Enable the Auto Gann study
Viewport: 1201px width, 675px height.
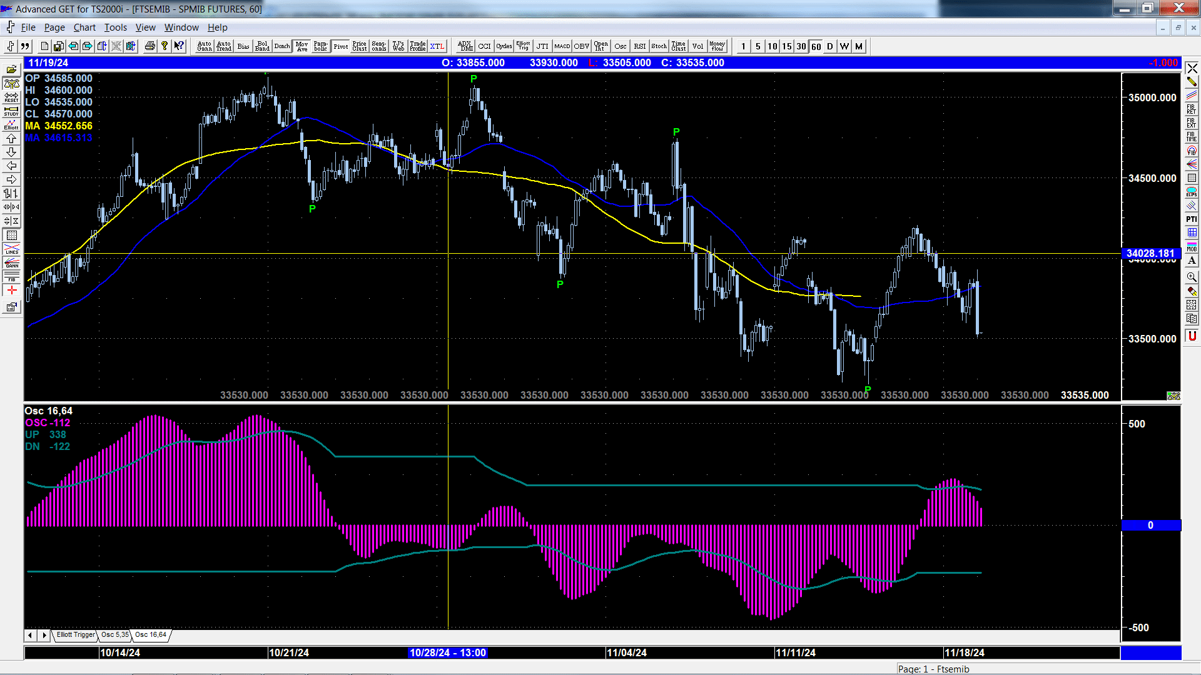205,46
